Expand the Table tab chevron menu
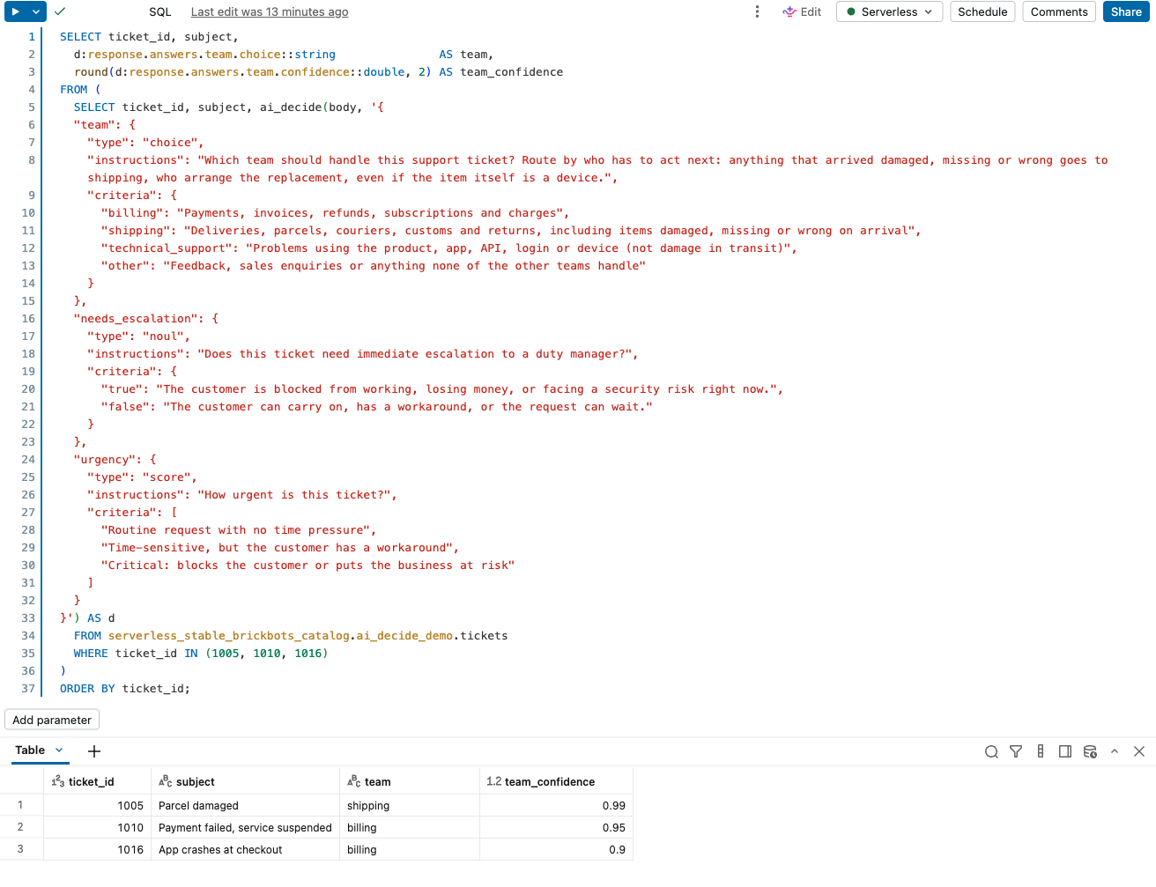The height and width of the screenshot is (887, 1156). [59, 750]
